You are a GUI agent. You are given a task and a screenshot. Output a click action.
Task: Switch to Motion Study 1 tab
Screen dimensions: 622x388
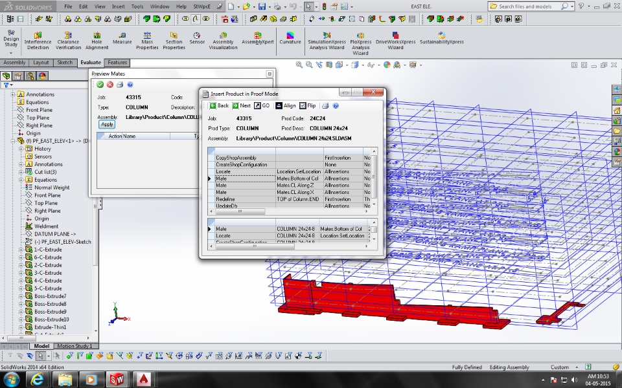point(75,346)
